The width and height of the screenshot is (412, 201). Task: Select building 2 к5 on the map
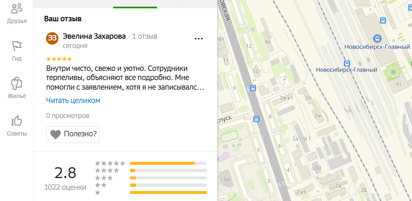[x=301, y=192]
